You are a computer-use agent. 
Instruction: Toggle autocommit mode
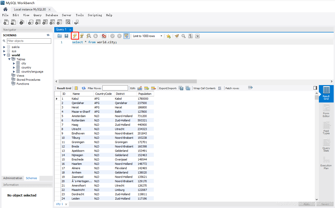(x=126, y=36)
